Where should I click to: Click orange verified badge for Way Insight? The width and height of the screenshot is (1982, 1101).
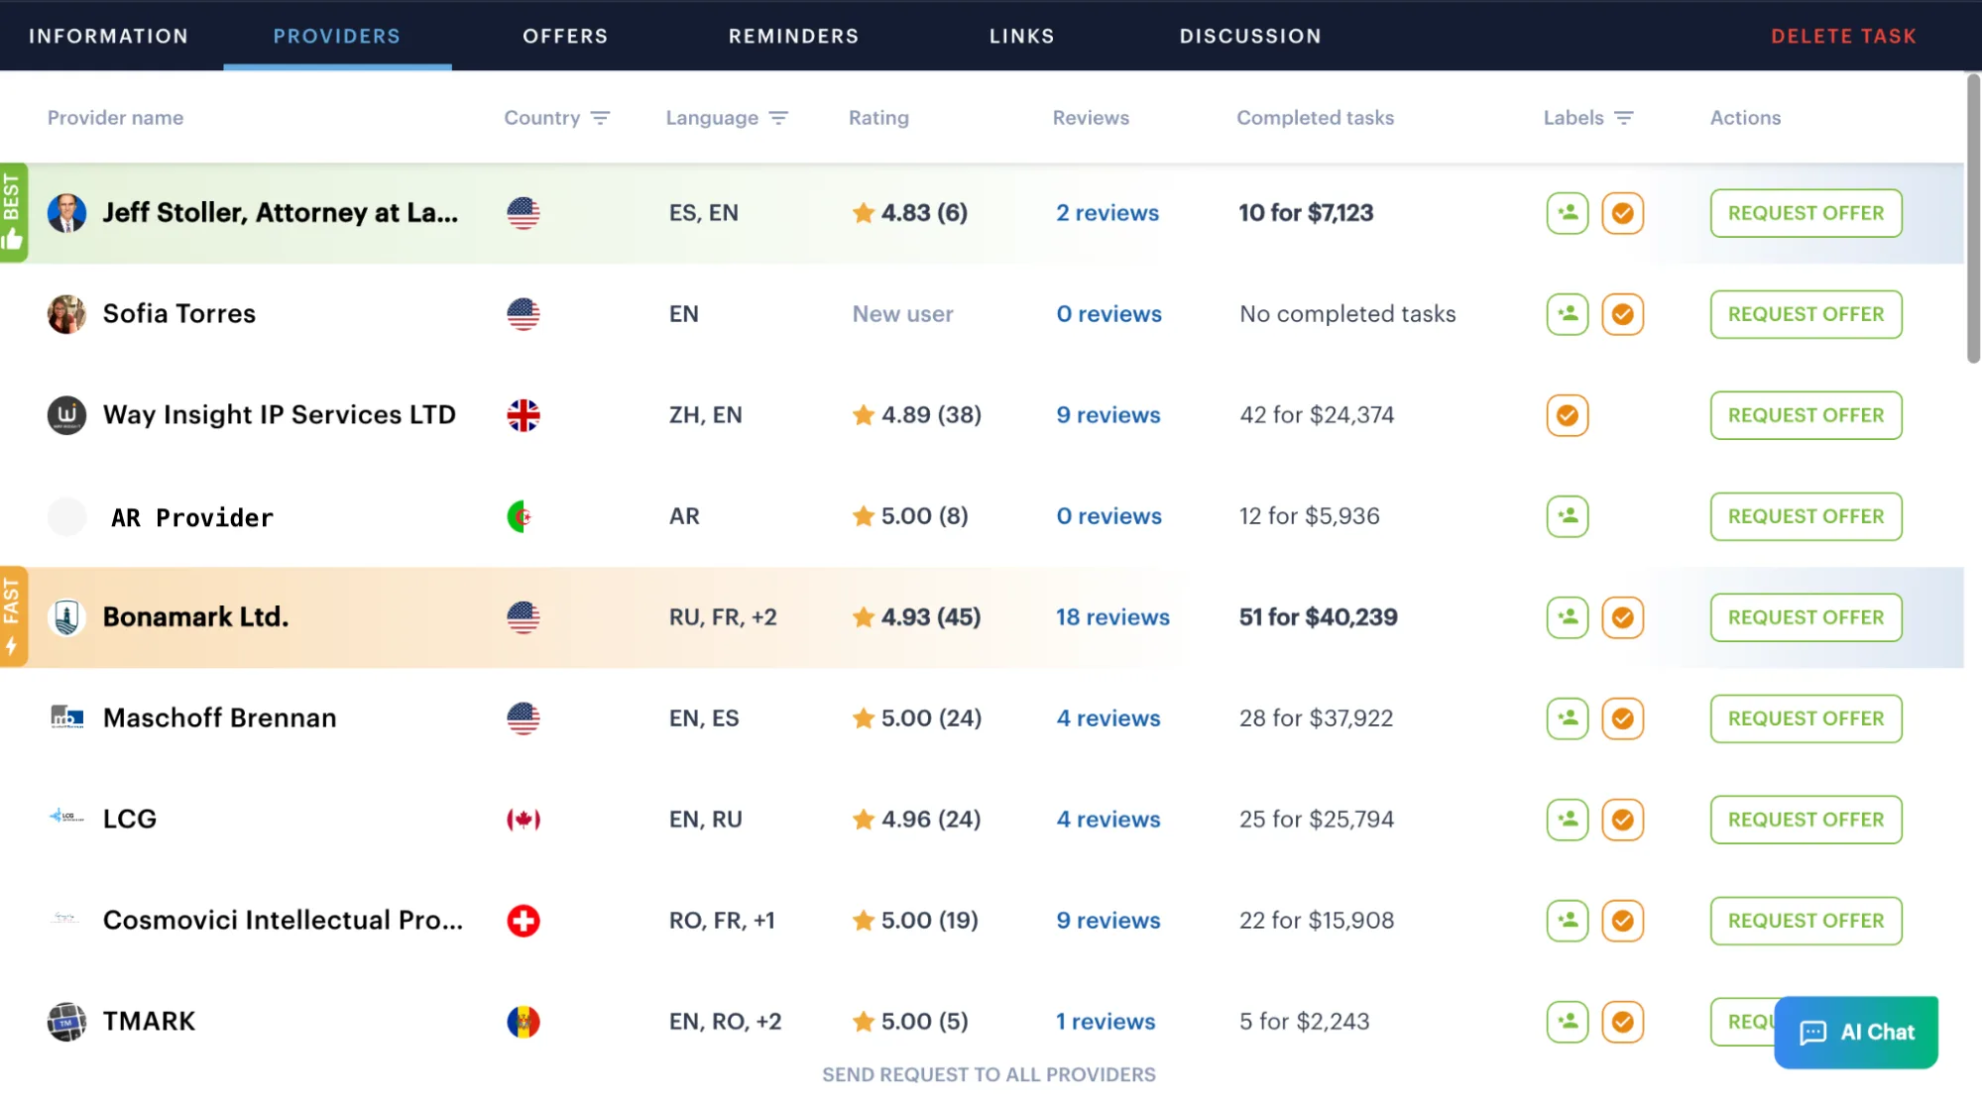[1567, 415]
